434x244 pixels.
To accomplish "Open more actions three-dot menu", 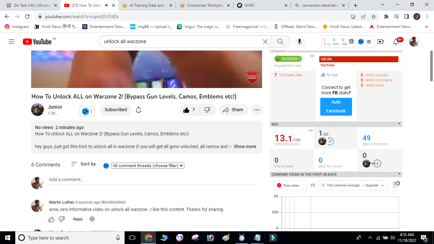I will pos(257,110).
